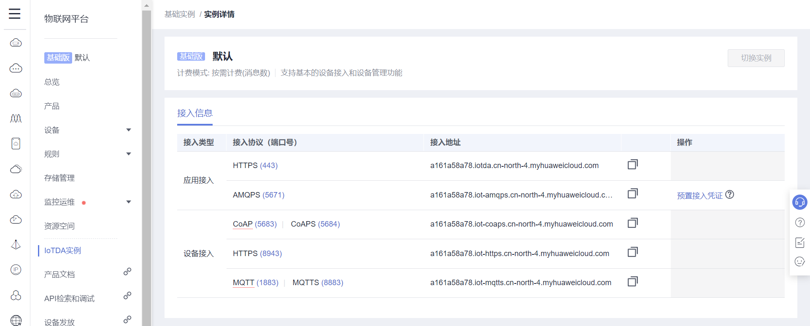Click the pyramid prism icon
The image size is (810, 326).
16,245
